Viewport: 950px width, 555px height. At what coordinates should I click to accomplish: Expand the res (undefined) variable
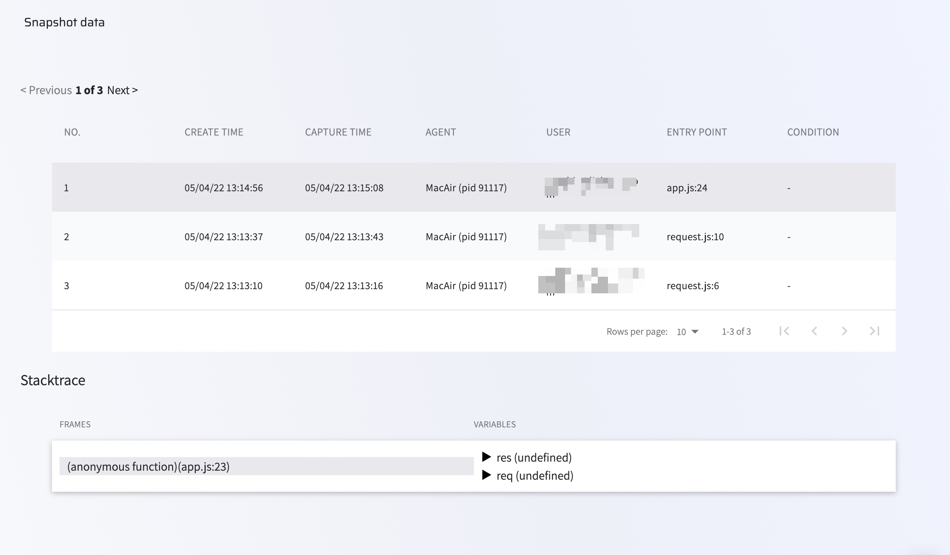(x=487, y=457)
